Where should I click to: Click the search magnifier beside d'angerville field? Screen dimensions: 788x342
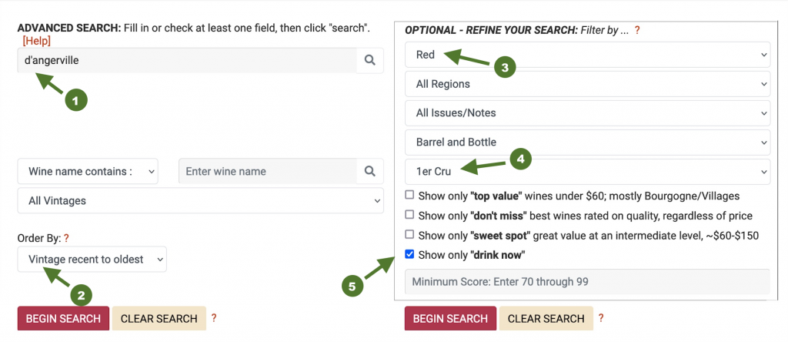370,60
